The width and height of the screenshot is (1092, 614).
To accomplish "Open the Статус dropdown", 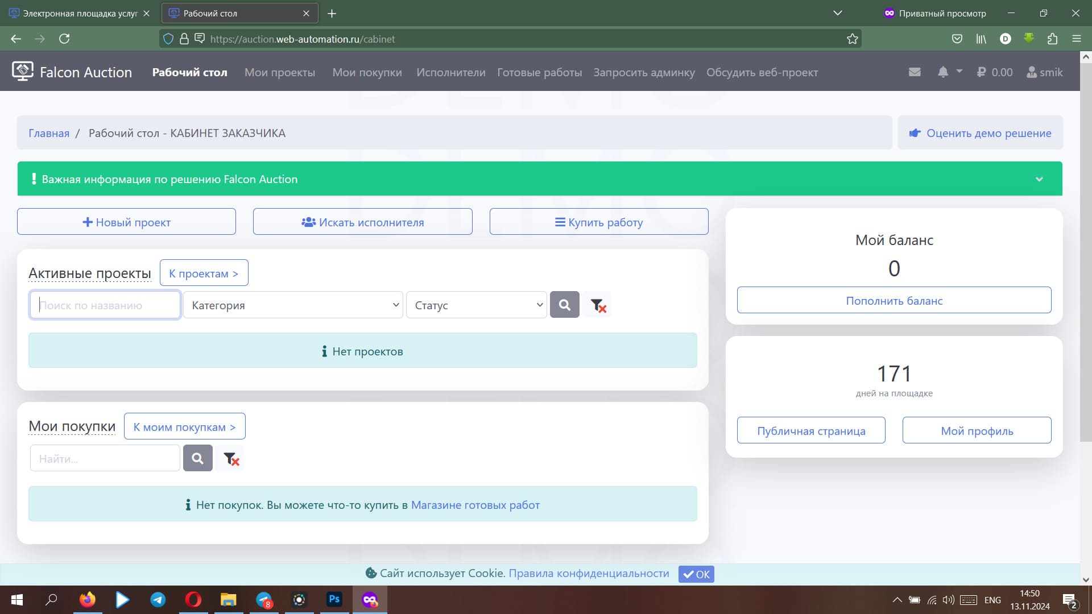I will tap(476, 305).
